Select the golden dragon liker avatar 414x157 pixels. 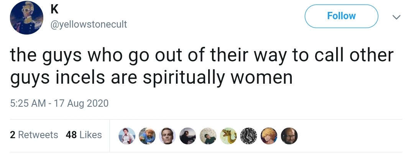(x=228, y=136)
